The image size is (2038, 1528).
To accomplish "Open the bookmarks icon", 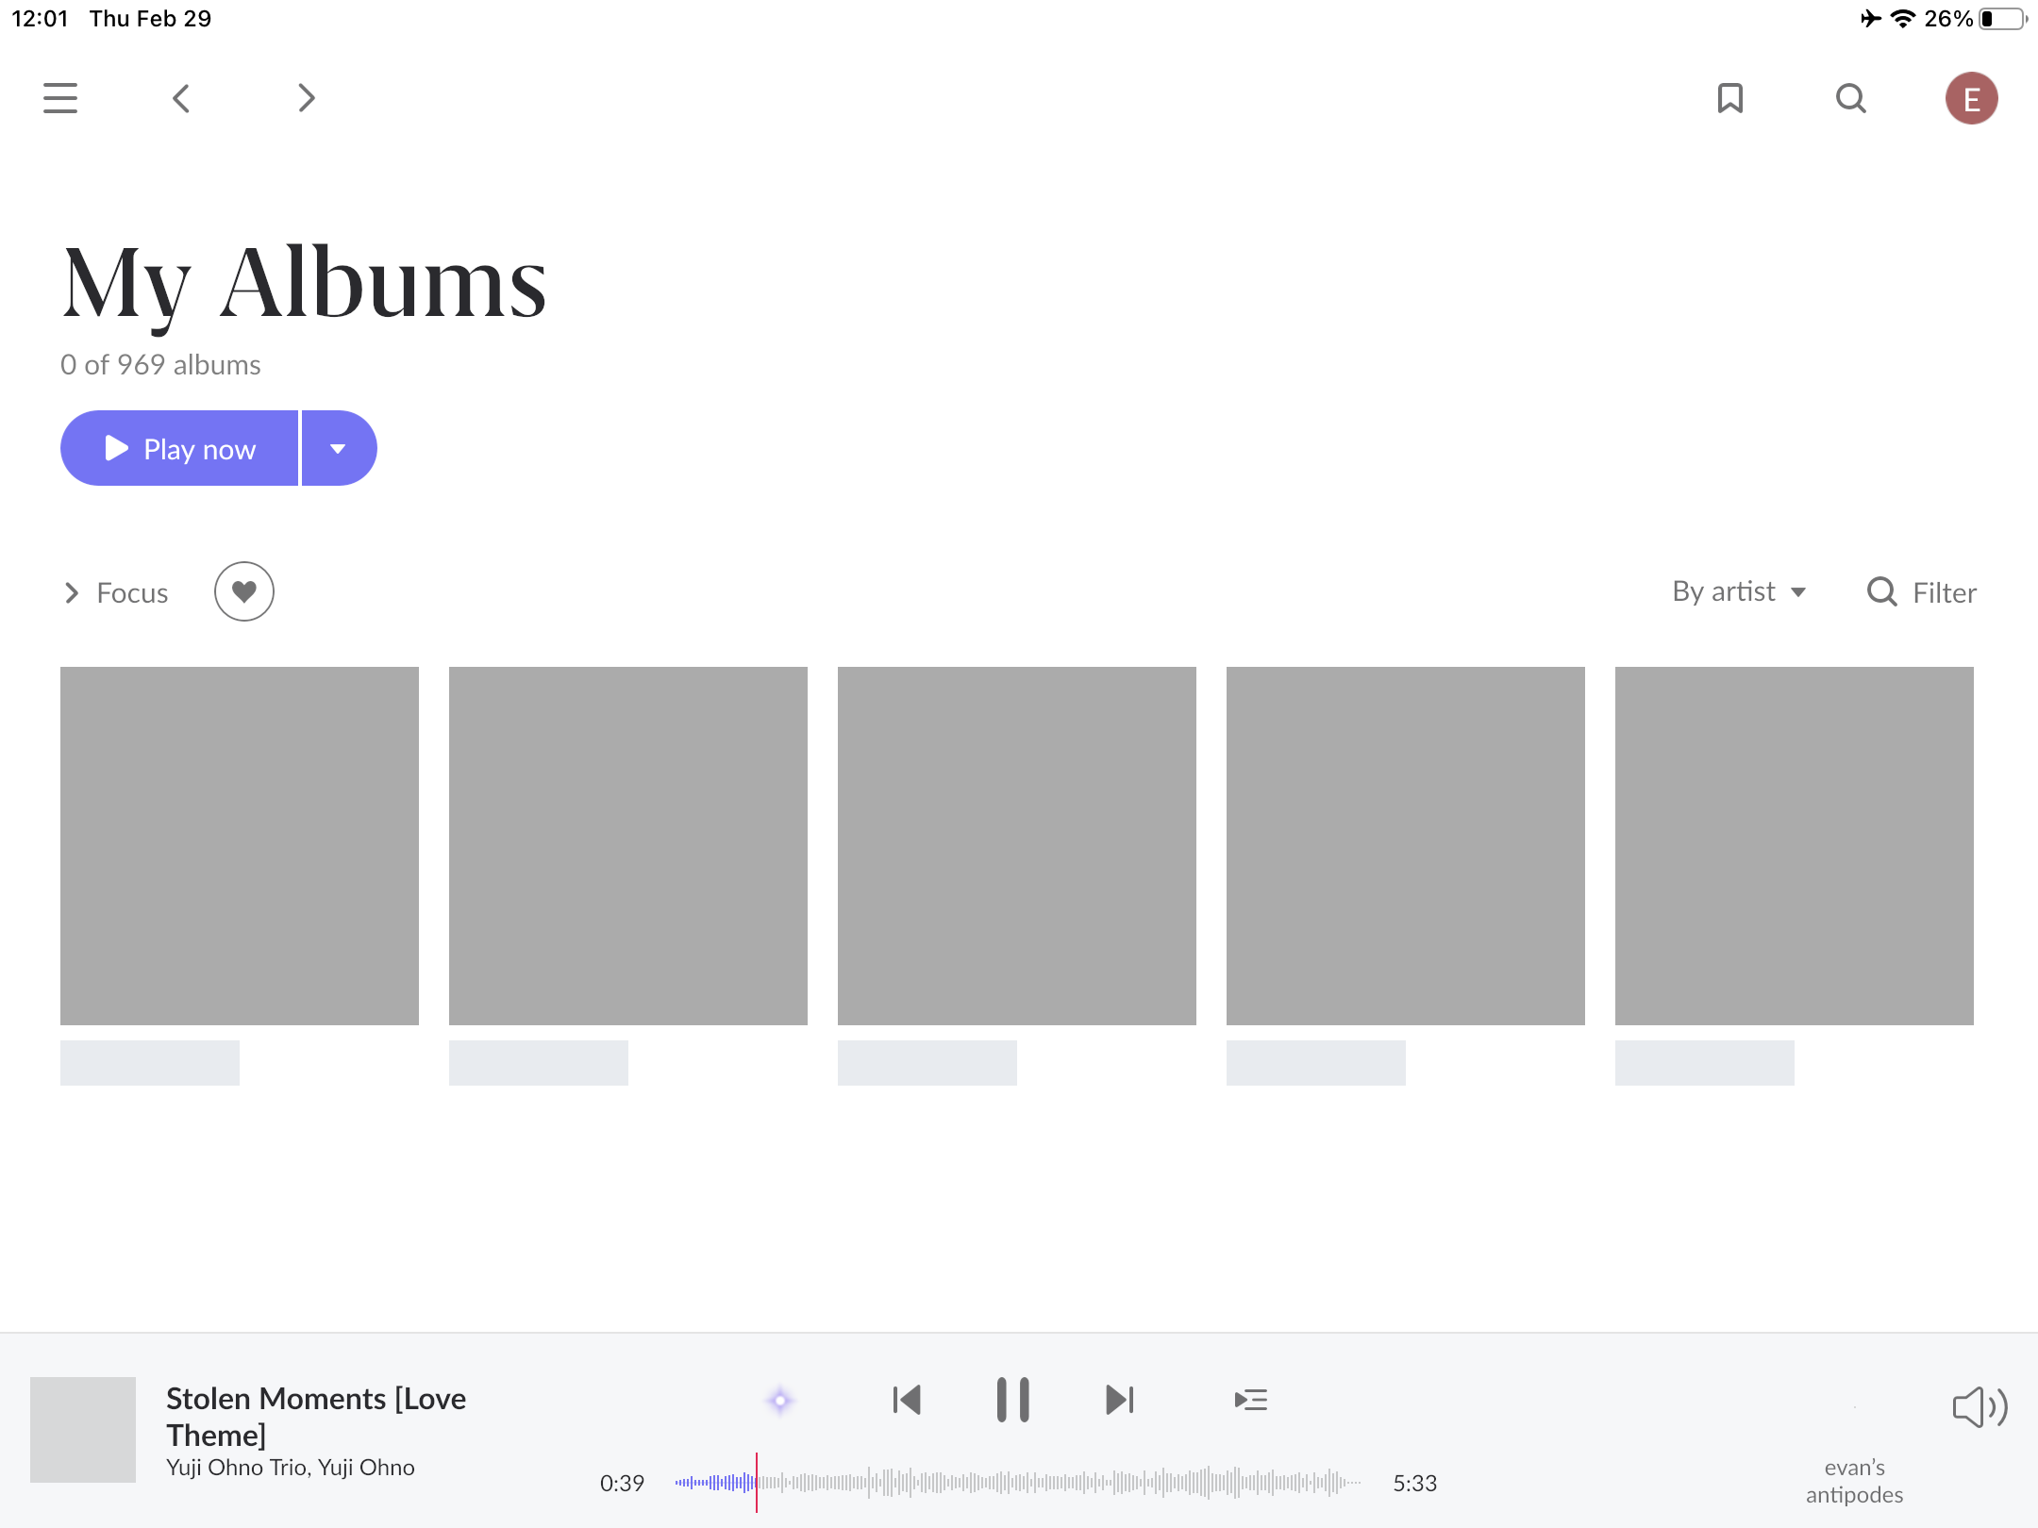I will coord(1730,98).
